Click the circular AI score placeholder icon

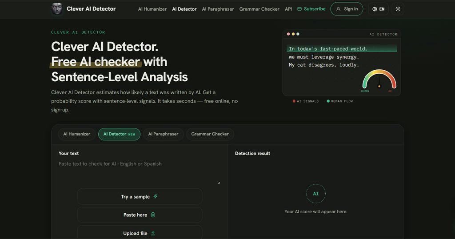(316, 194)
